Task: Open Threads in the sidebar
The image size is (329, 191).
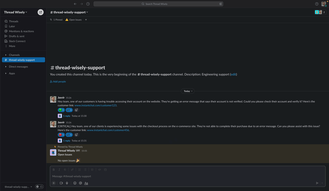Action: coord(14,21)
